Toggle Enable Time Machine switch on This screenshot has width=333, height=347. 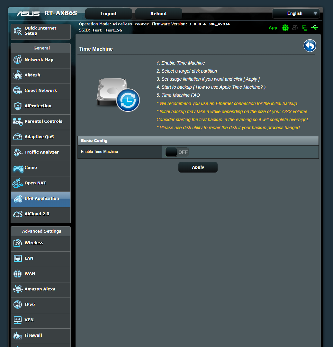tap(177, 152)
